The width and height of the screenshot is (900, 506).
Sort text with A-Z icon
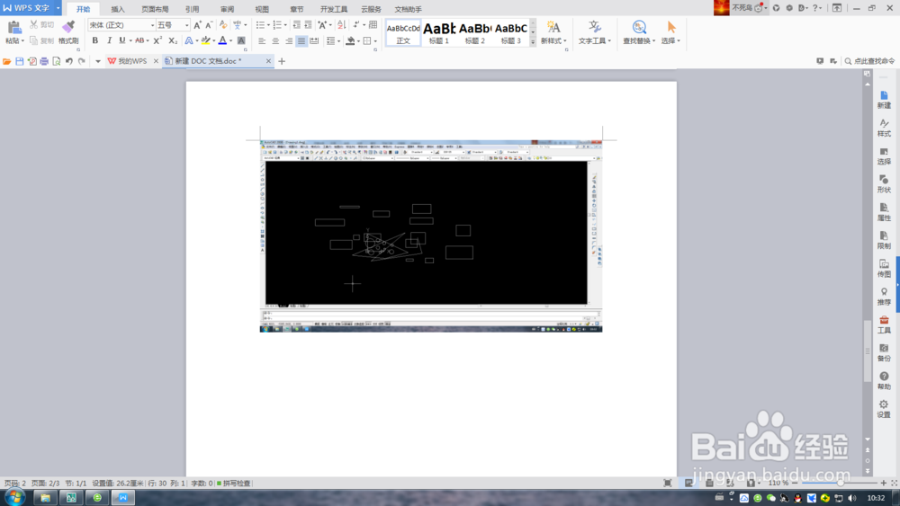click(341, 25)
